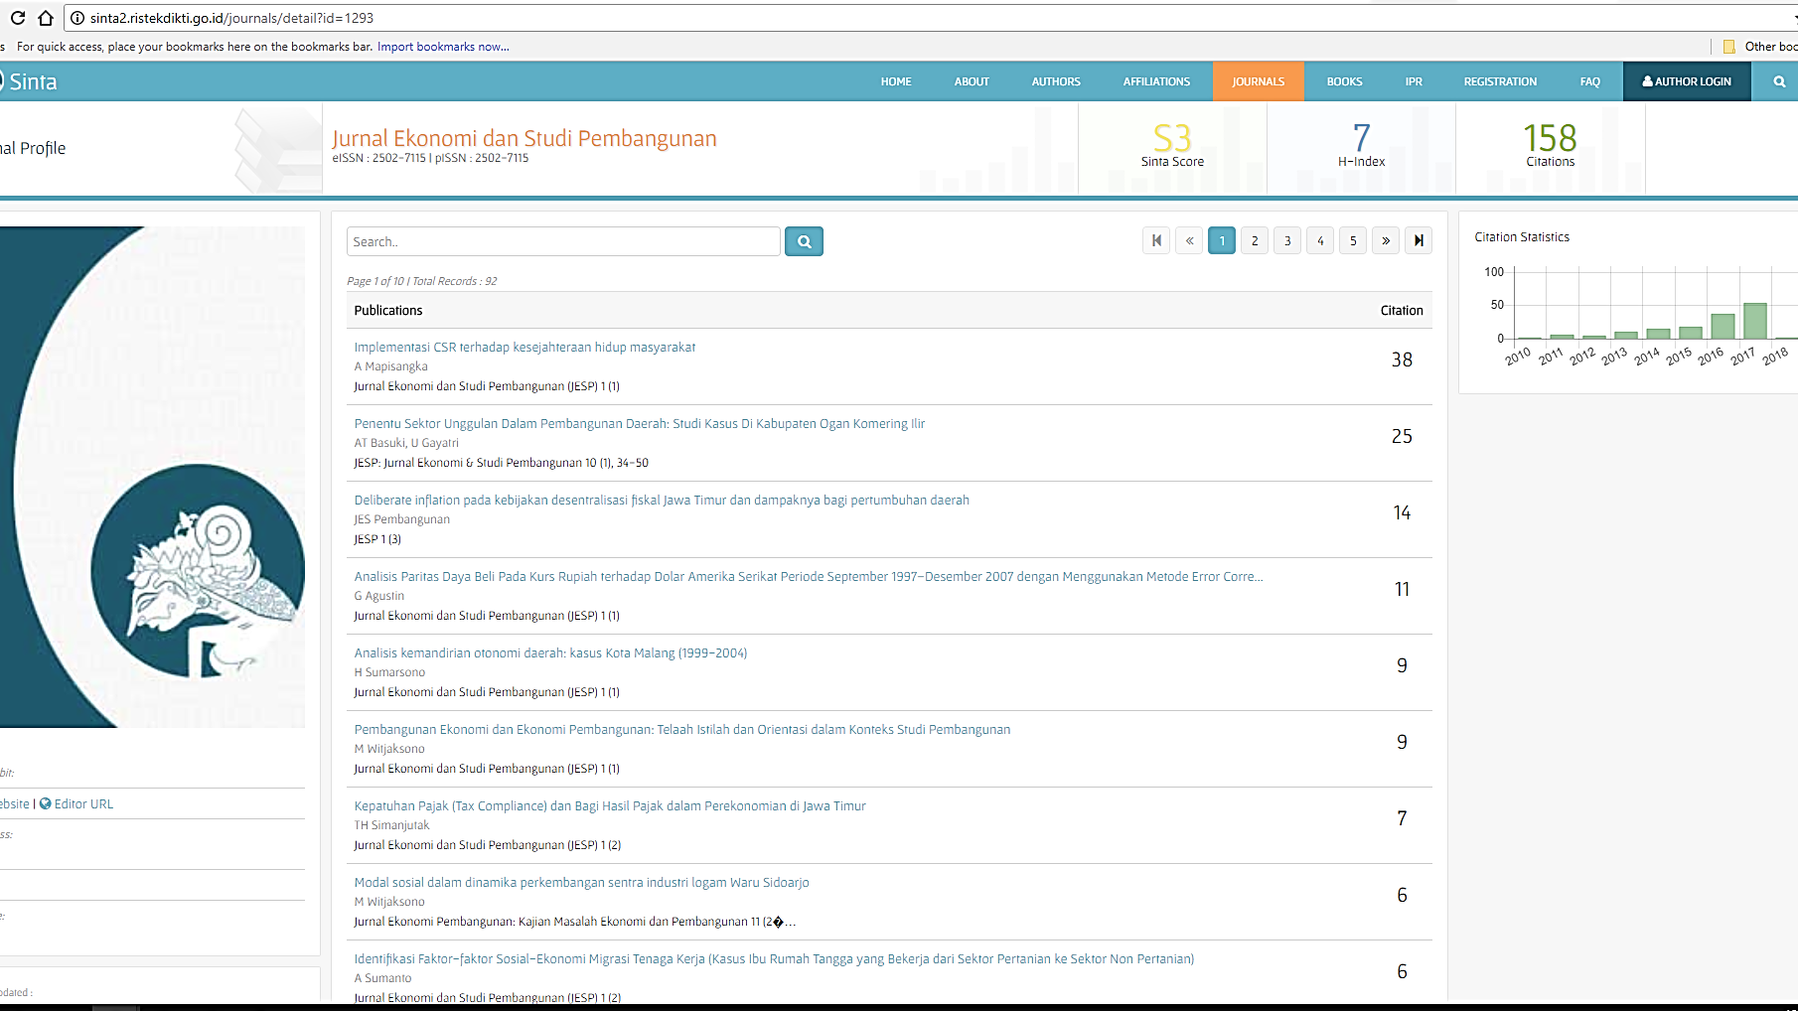This screenshot has height=1011, width=1798.
Task: Open the FAQ page
Action: point(1590,81)
